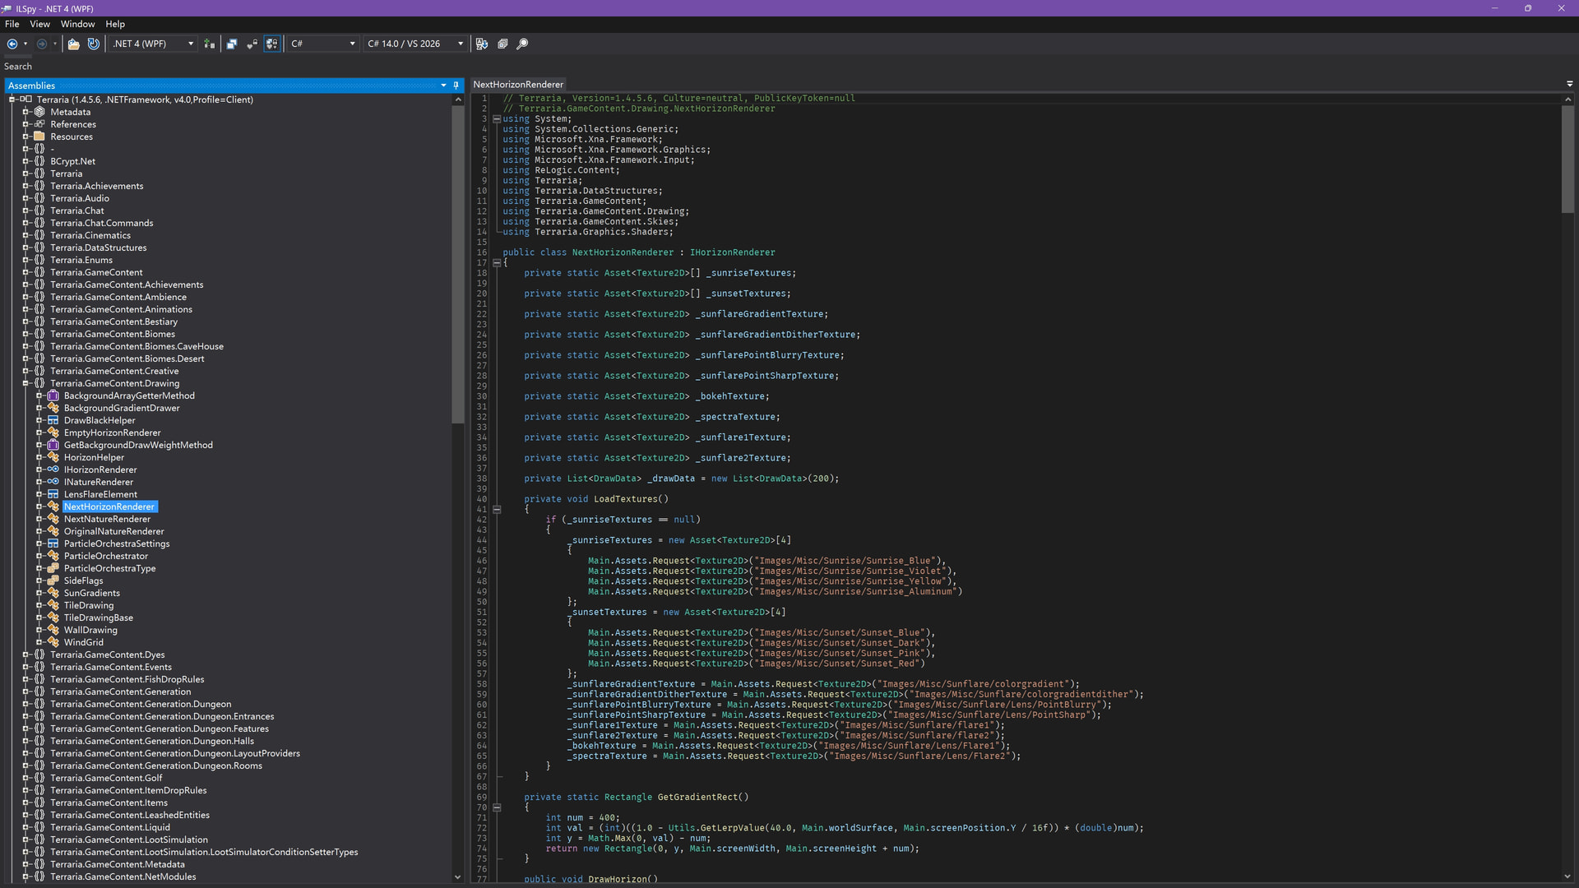1579x888 pixels.
Task: Open the document tab list dropdown
Action: (1569, 84)
